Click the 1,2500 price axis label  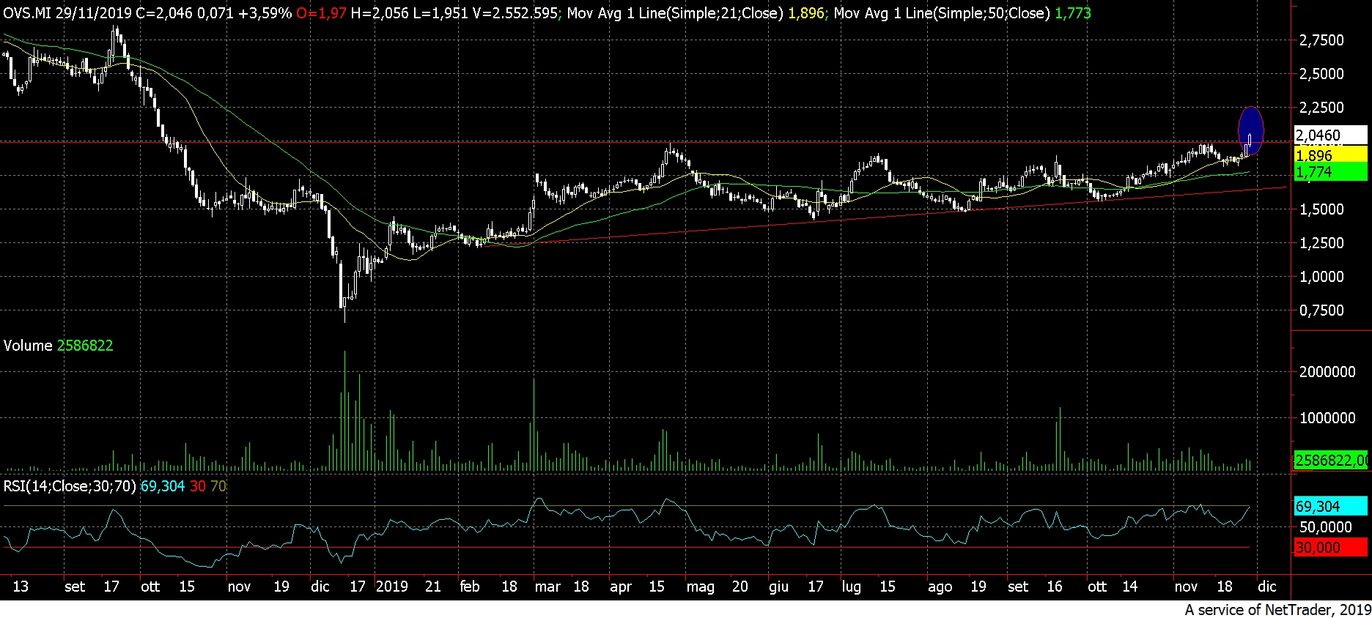tap(1321, 243)
